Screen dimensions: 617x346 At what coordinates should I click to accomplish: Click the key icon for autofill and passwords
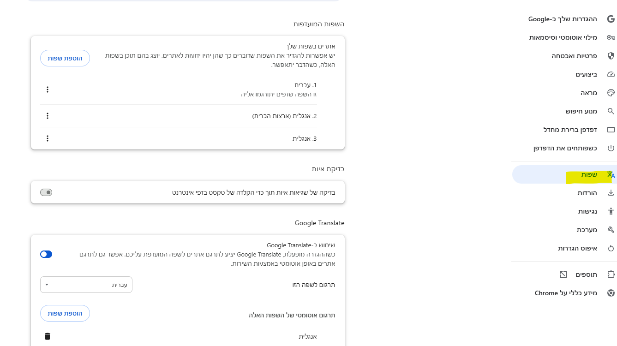pos(611,37)
